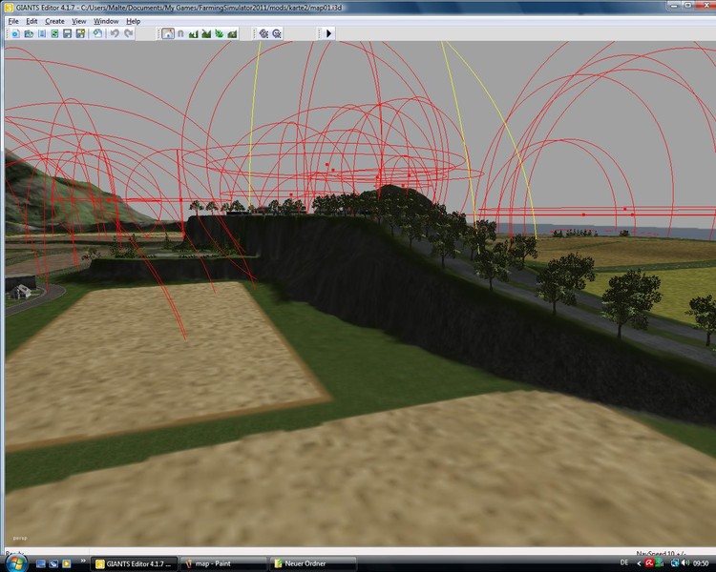Open the Edit menu

pyautogui.click(x=32, y=21)
